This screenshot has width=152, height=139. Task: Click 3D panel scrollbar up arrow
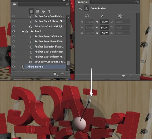pyautogui.click(x=68, y=17)
